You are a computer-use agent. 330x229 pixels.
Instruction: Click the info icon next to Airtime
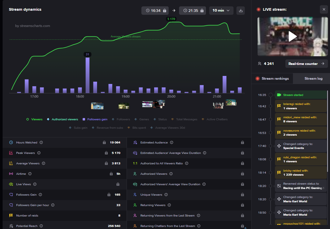[x=30, y=174]
